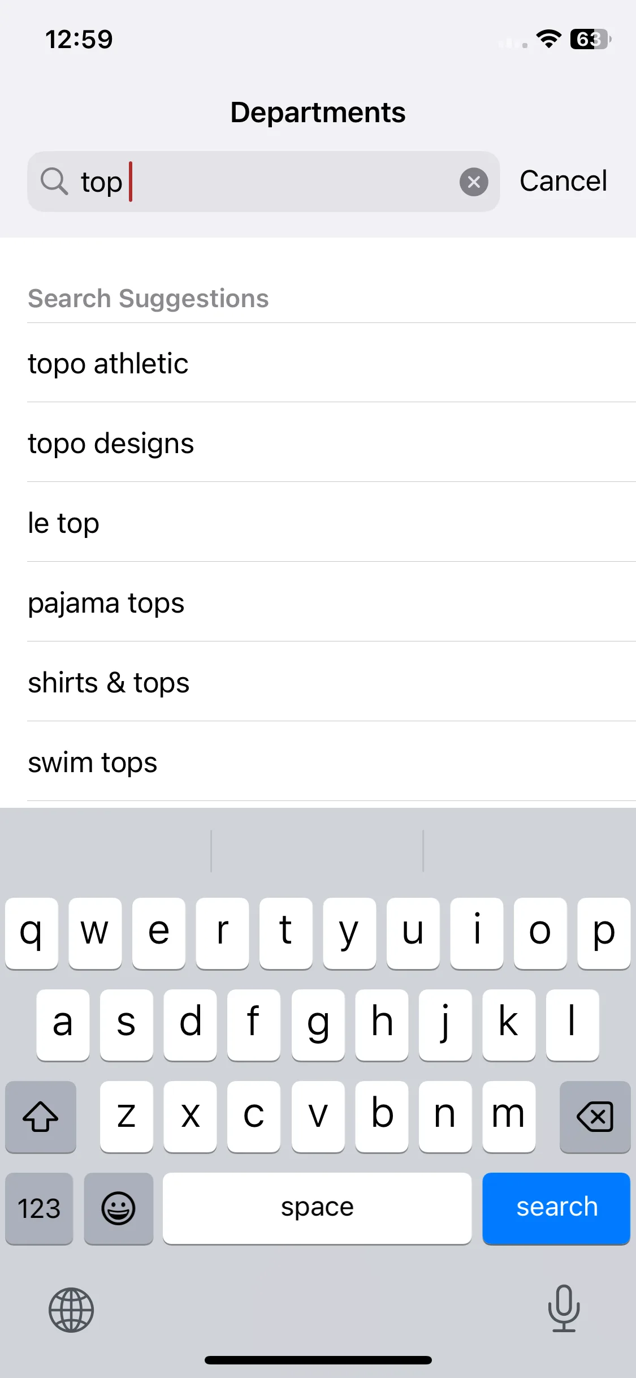The image size is (636, 1378).
Task: Tap the Wi-Fi status icon
Action: pos(548,39)
